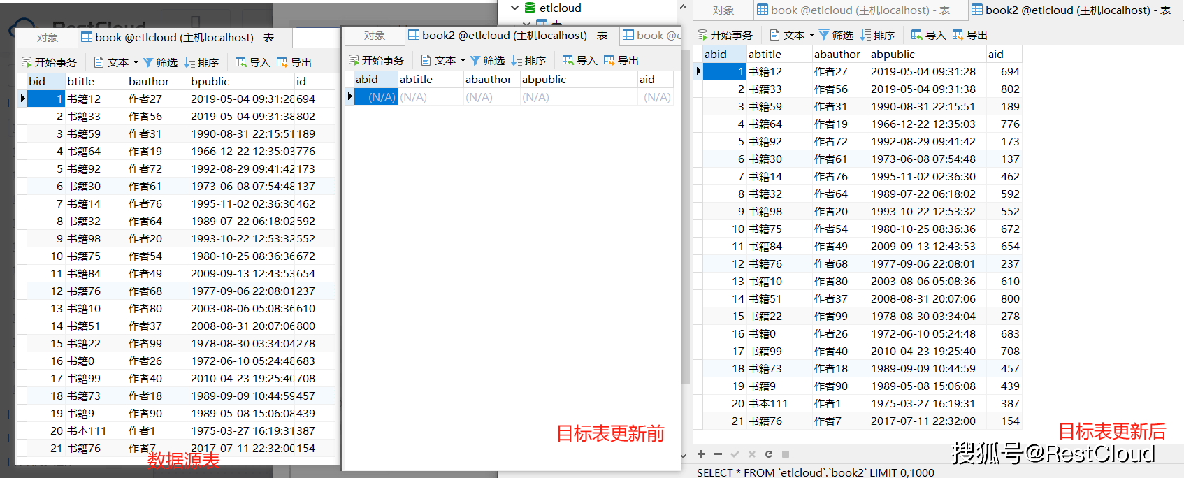Click 2003-08-06 05:08:36 in the right table

click(x=927, y=281)
